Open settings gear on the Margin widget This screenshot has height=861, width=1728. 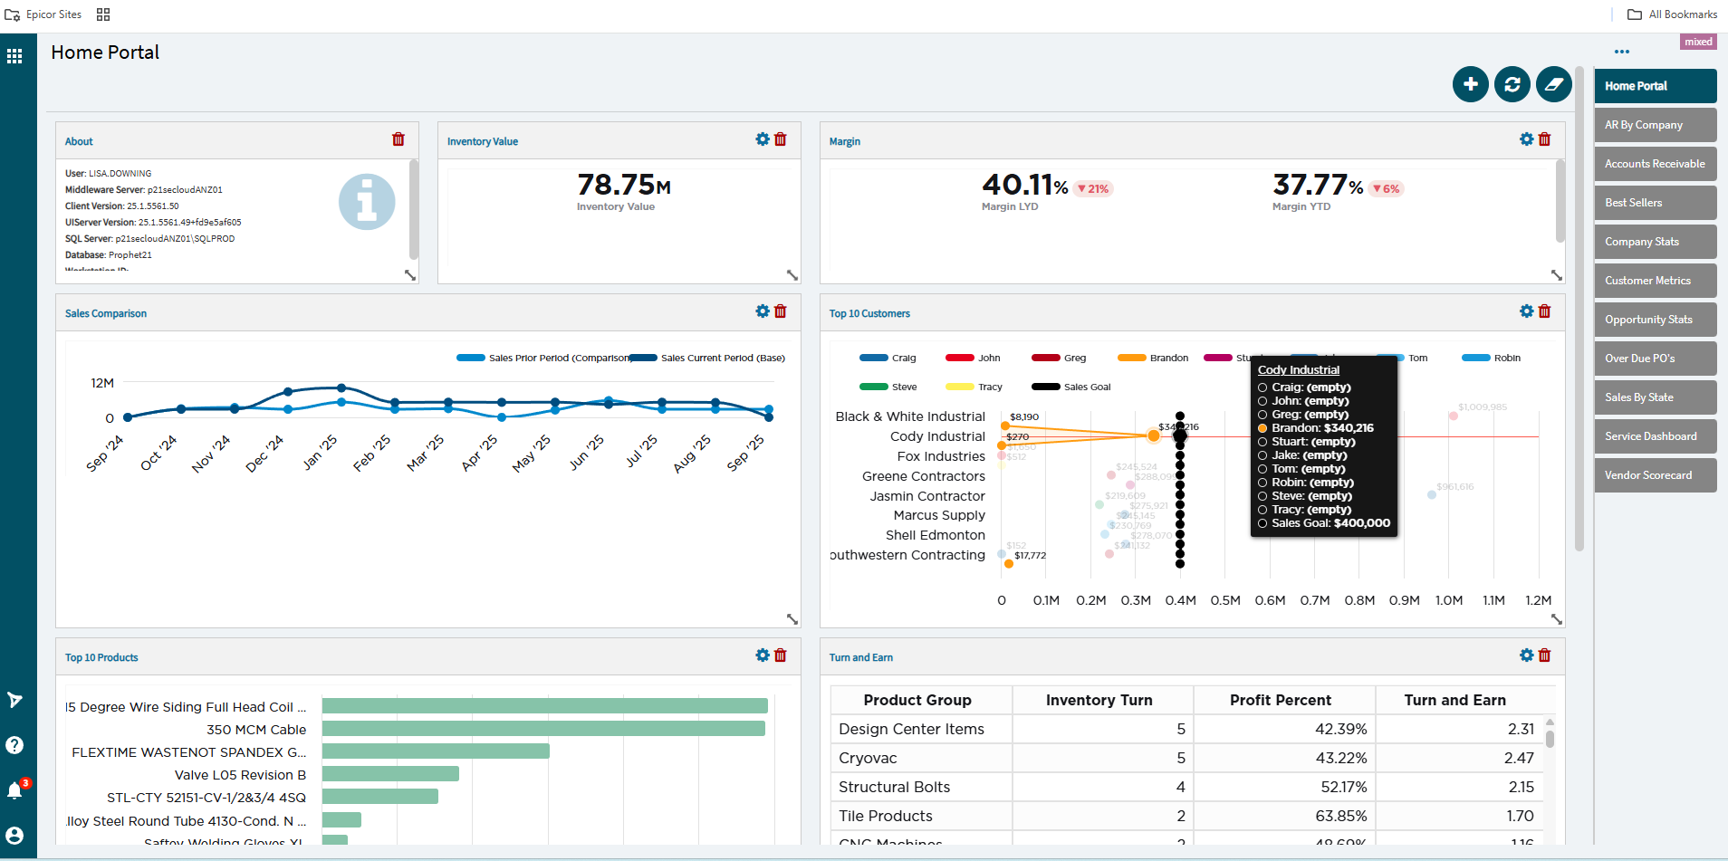tap(1526, 139)
